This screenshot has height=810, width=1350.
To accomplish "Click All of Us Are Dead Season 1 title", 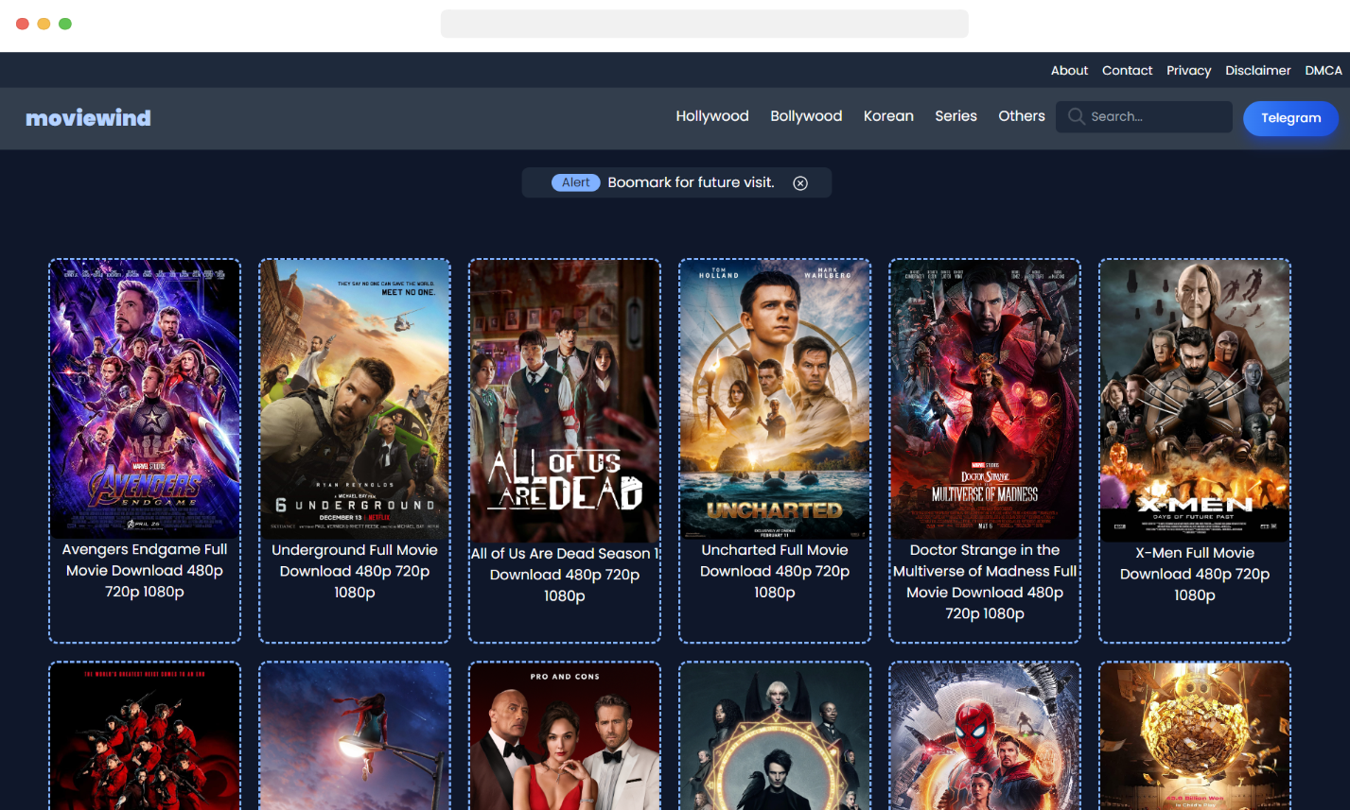I will pos(565,575).
